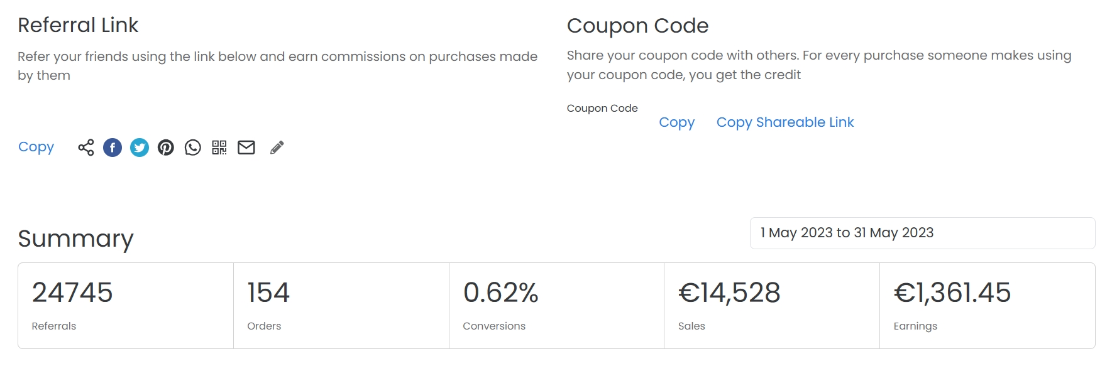Share referral link on Twitter
The height and width of the screenshot is (376, 1112).
pyautogui.click(x=140, y=148)
